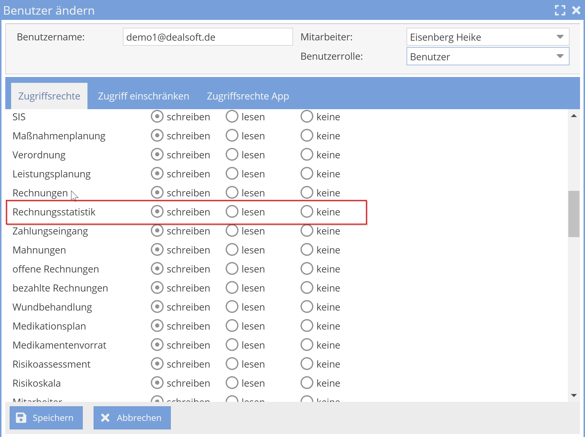Set Wundbehandlung access to keine

pos(307,307)
